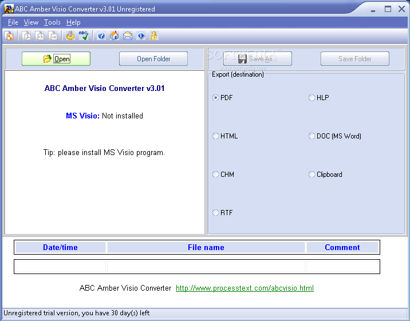Select the PDF export radio button
This screenshot has width=410, height=321.
[x=215, y=98]
